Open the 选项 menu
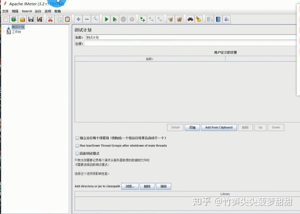This screenshot has height=214, width=300. [48, 11]
